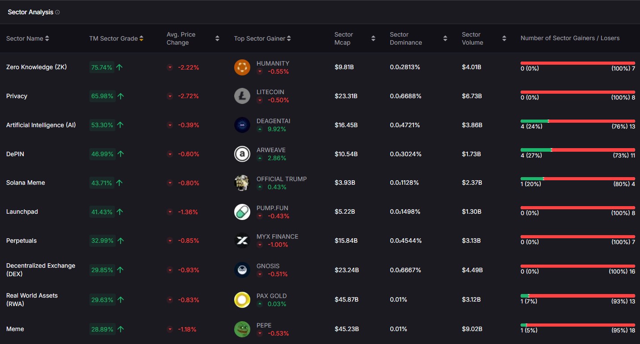Sort by Sector Volume arrows
This screenshot has height=344, width=640.
click(x=504, y=38)
